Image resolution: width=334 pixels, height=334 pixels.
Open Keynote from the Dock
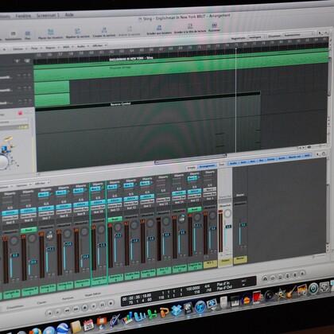102,322
